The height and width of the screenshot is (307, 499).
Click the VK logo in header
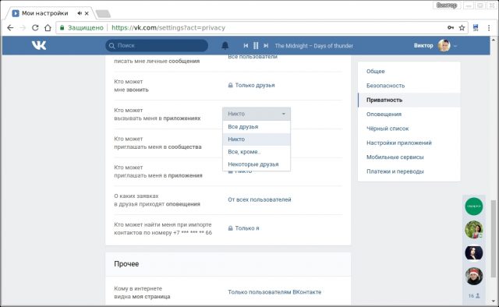pyautogui.click(x=39, y=45)
